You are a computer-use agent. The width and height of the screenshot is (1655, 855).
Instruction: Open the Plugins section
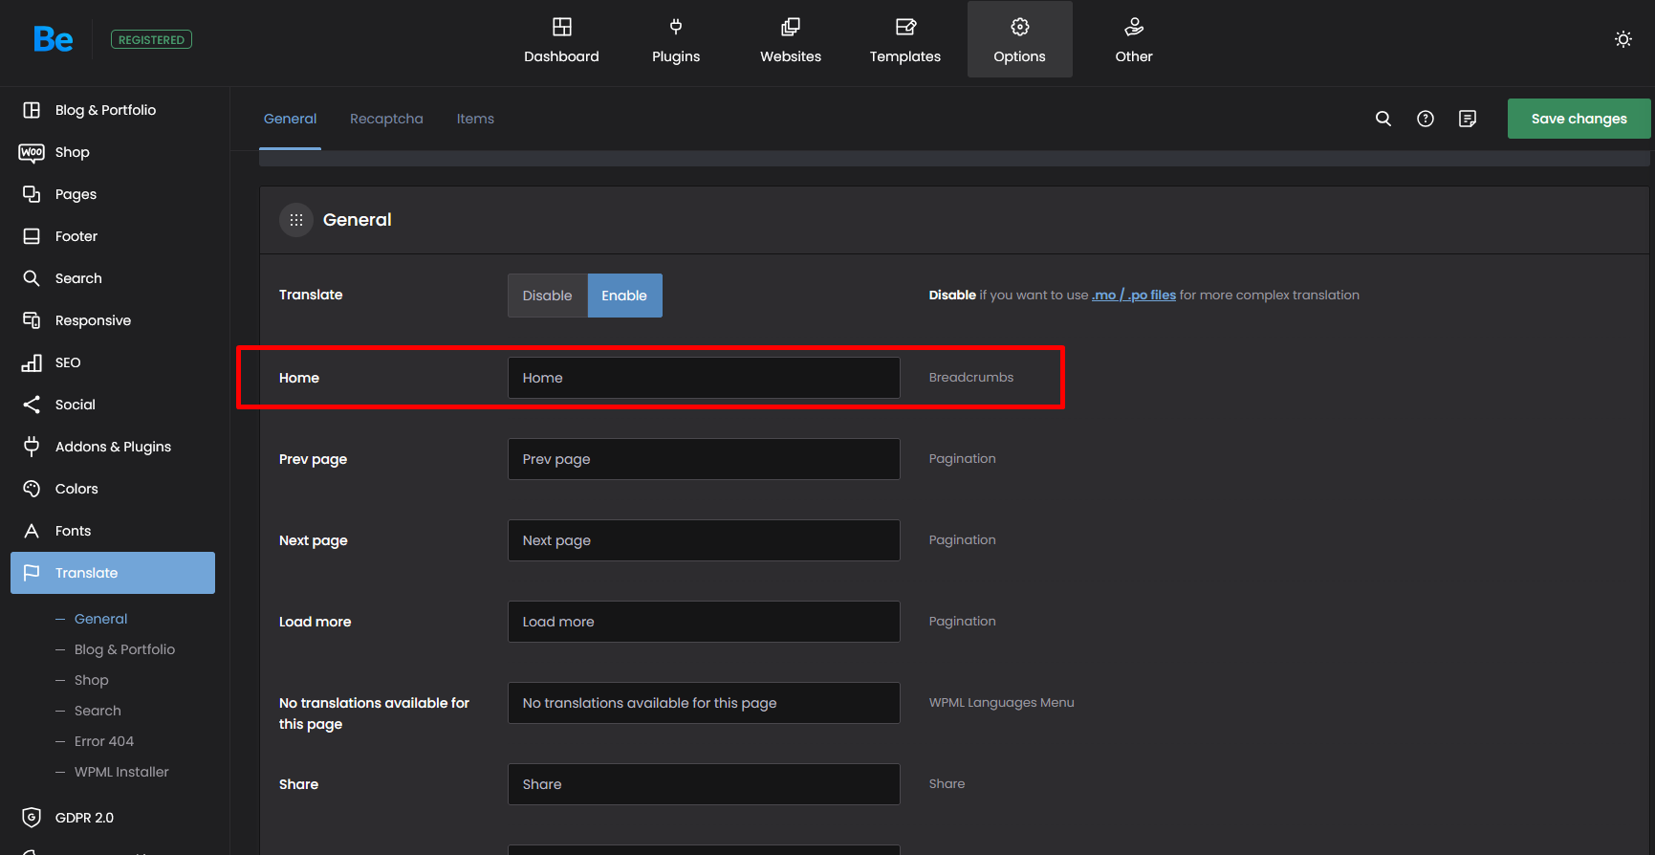(x=676, y=40)
